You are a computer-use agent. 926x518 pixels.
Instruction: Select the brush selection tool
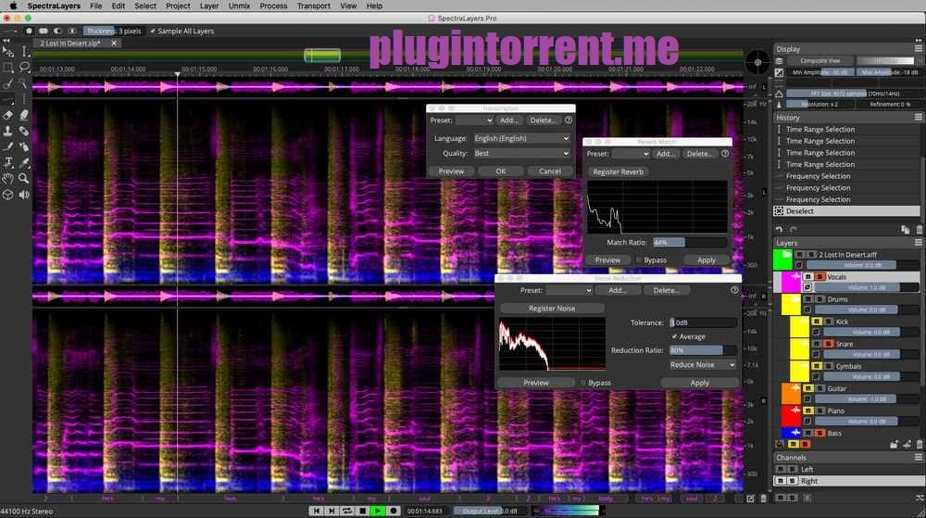[x=7, y=84]
